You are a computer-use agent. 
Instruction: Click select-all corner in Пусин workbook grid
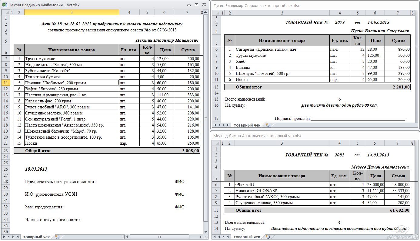(216, 13)
